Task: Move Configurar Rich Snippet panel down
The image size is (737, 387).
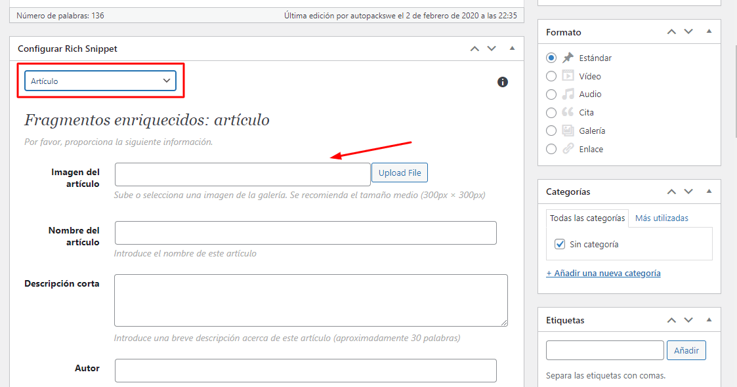Action: point(492,49)
